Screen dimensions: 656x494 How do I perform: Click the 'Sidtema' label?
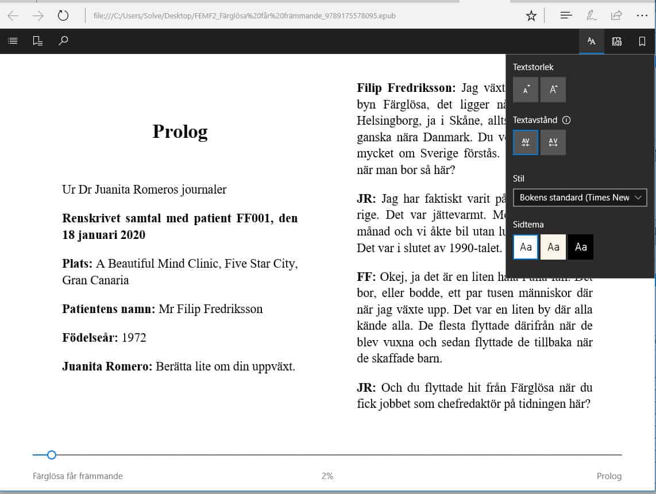pos(528,225)
